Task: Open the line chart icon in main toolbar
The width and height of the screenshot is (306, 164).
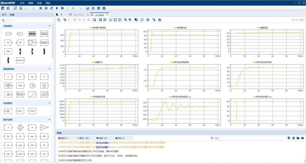Action: coord(88,8)
